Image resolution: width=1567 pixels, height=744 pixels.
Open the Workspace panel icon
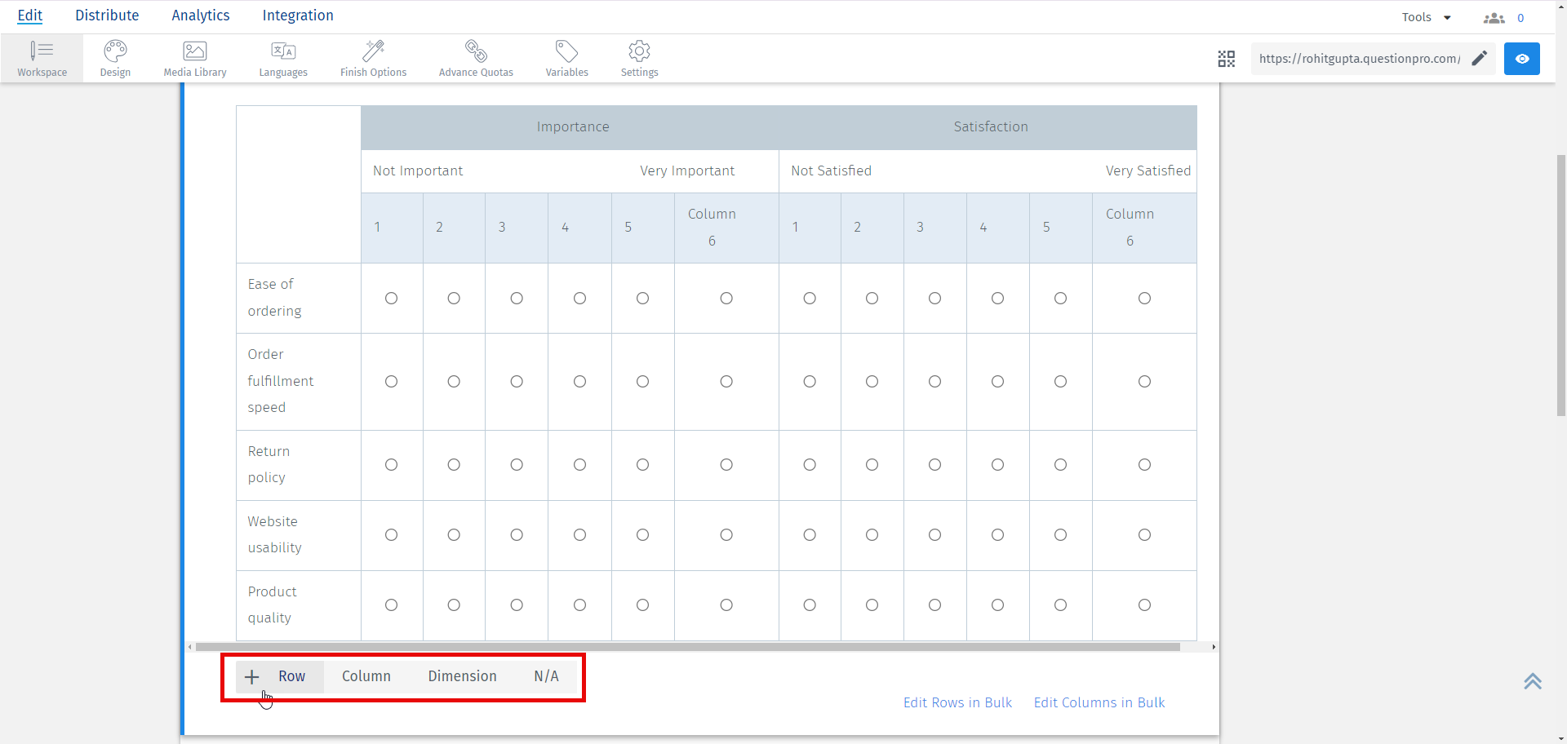[42, 51]
